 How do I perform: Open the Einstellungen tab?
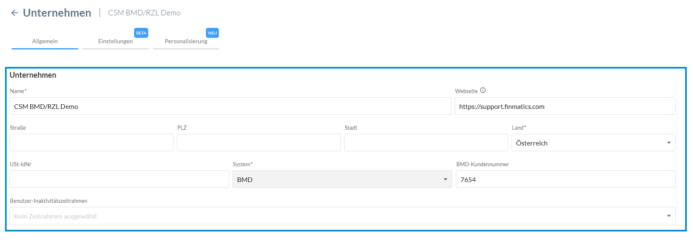click(x=115, y=41)
